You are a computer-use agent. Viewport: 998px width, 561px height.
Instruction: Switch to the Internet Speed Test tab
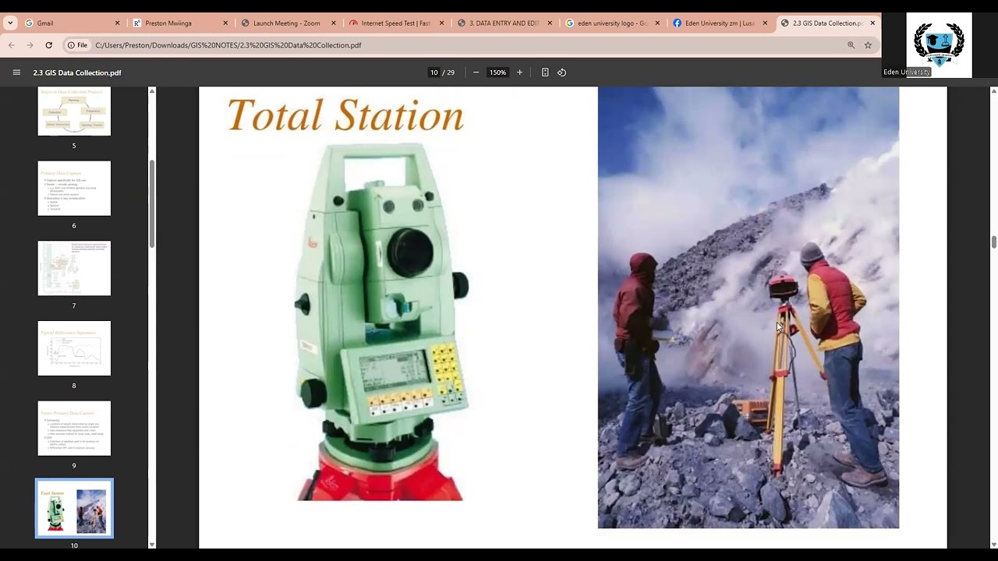[395, 23]
